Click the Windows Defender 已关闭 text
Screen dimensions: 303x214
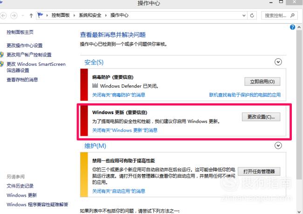click(x=129, y=86)
